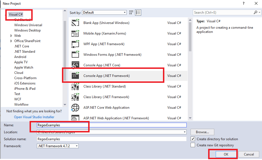Click the Browse... button
The height and width of the screenshot is (160, 262).
pyautogui.click(x=202, y=132)
